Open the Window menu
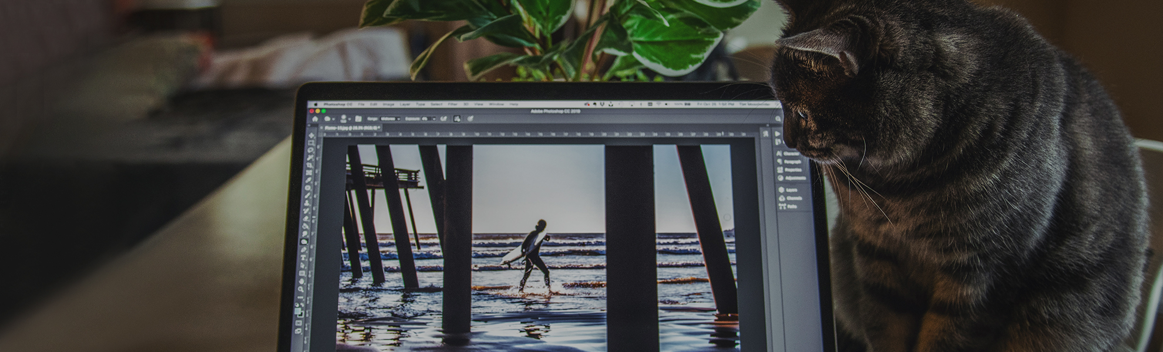1163x352 pixels. [x=496, y=104]
